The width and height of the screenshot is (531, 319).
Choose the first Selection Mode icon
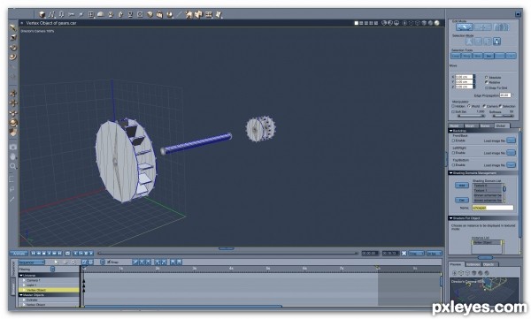(x=469, y=42)
